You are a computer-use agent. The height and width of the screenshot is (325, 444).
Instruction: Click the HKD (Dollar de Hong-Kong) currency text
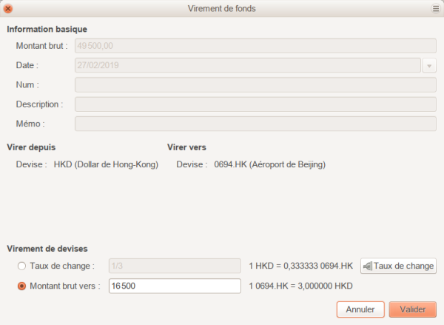[x=106, y=164]
